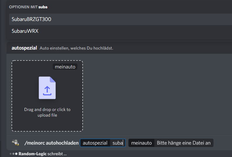Click the /meinorc command name
This screenshot has height=157, width=232.
click(x=34, y=143)
